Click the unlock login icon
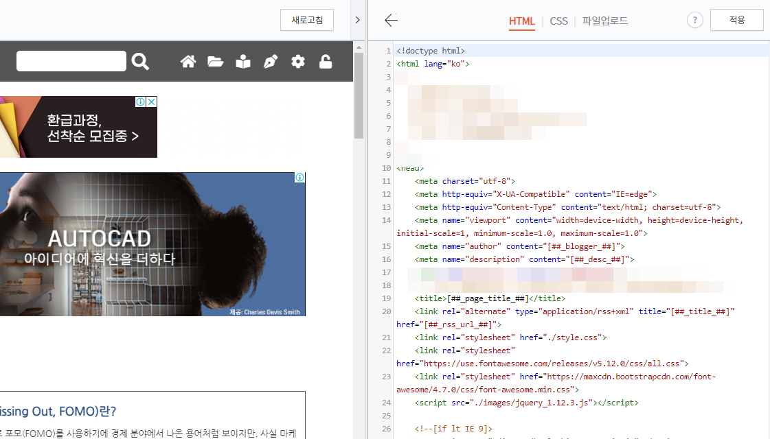The width and height of the screenshot is (770, 439). tap(326, 61)
